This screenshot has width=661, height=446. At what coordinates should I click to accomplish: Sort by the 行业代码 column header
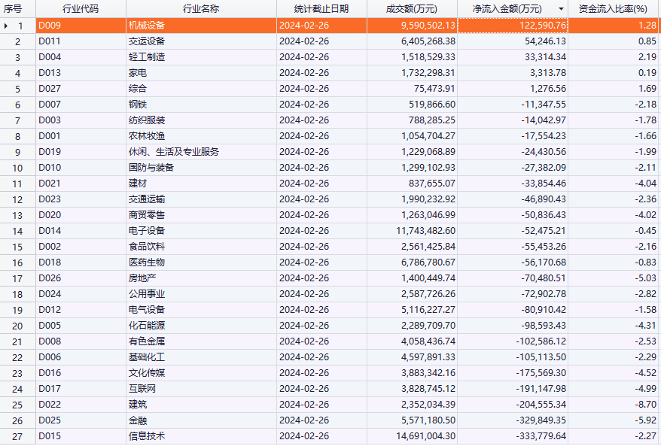click(80, 9)
